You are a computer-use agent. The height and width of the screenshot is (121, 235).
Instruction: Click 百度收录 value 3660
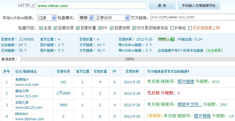click(x=64, y=105)
